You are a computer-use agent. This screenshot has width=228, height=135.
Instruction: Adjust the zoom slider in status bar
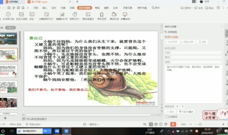200,124
